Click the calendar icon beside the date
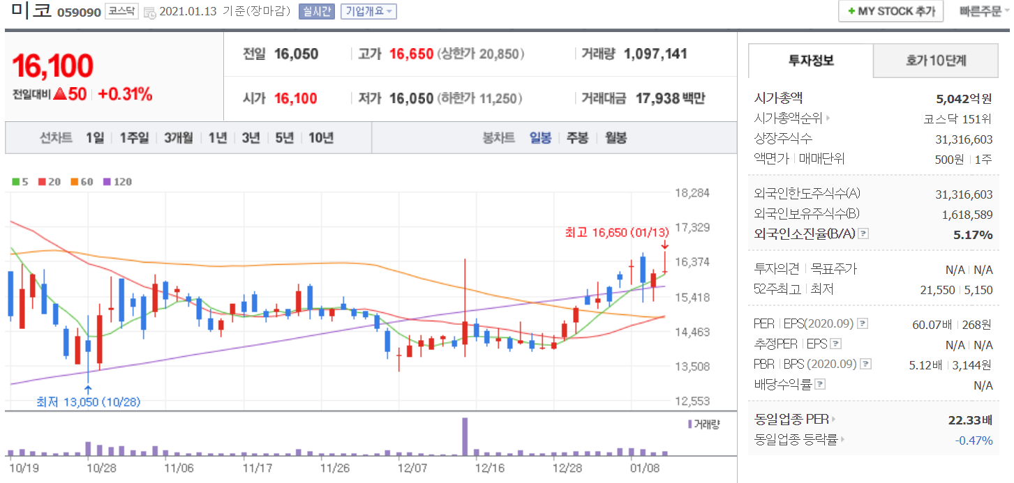 pos(150,13)
